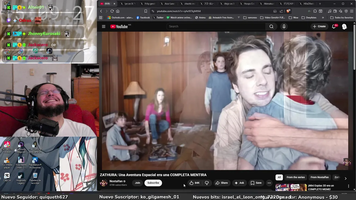
Task: Open PlayStation Accessories desktop shortcut
Action: click(35, 163)
